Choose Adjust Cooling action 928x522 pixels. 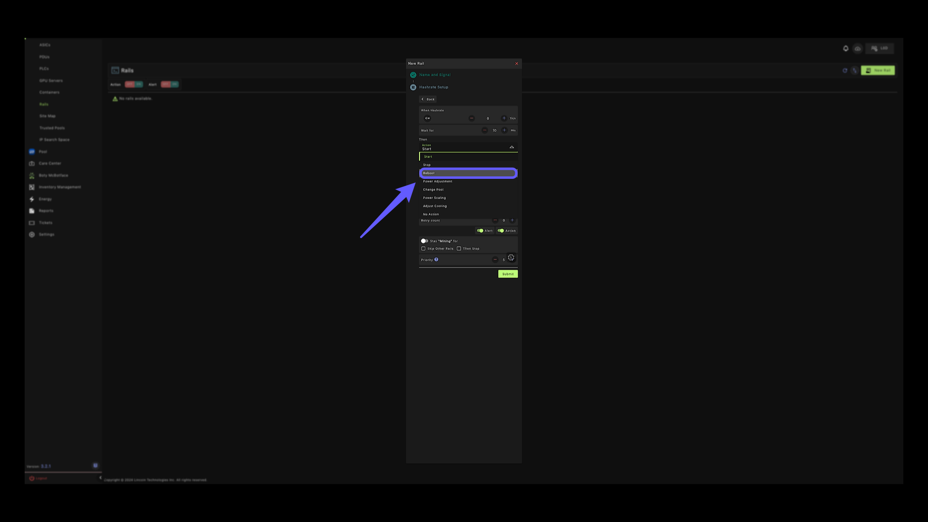tap(468, 206)
